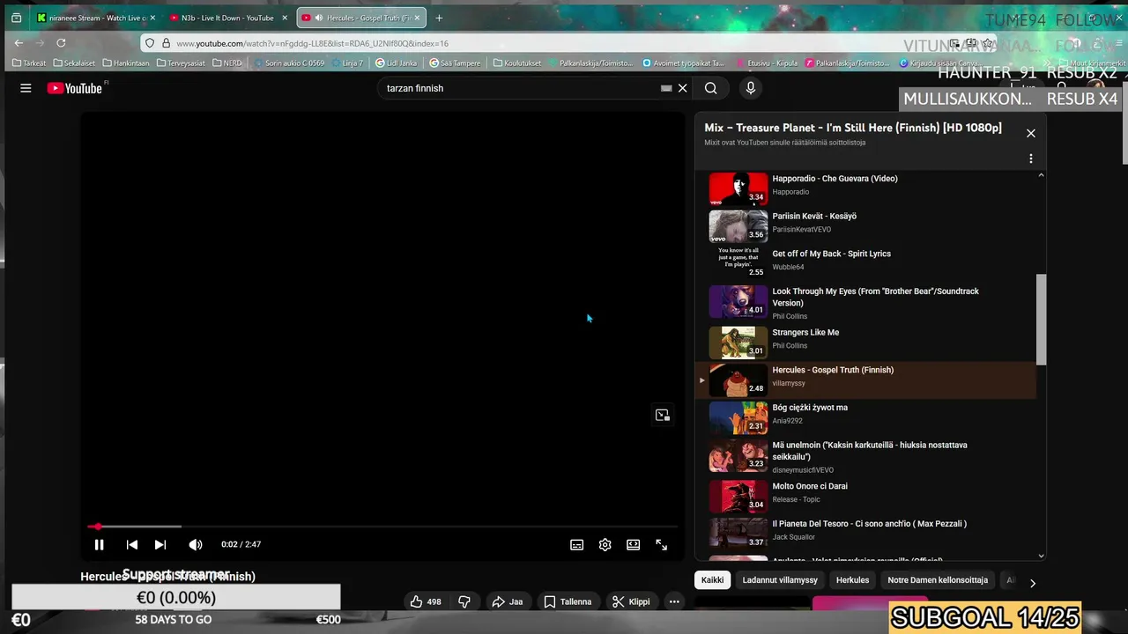The image size is (1128, 634).
Task: Open the Koulutukset bookmarks folder
Action: (x=517, y=63)
